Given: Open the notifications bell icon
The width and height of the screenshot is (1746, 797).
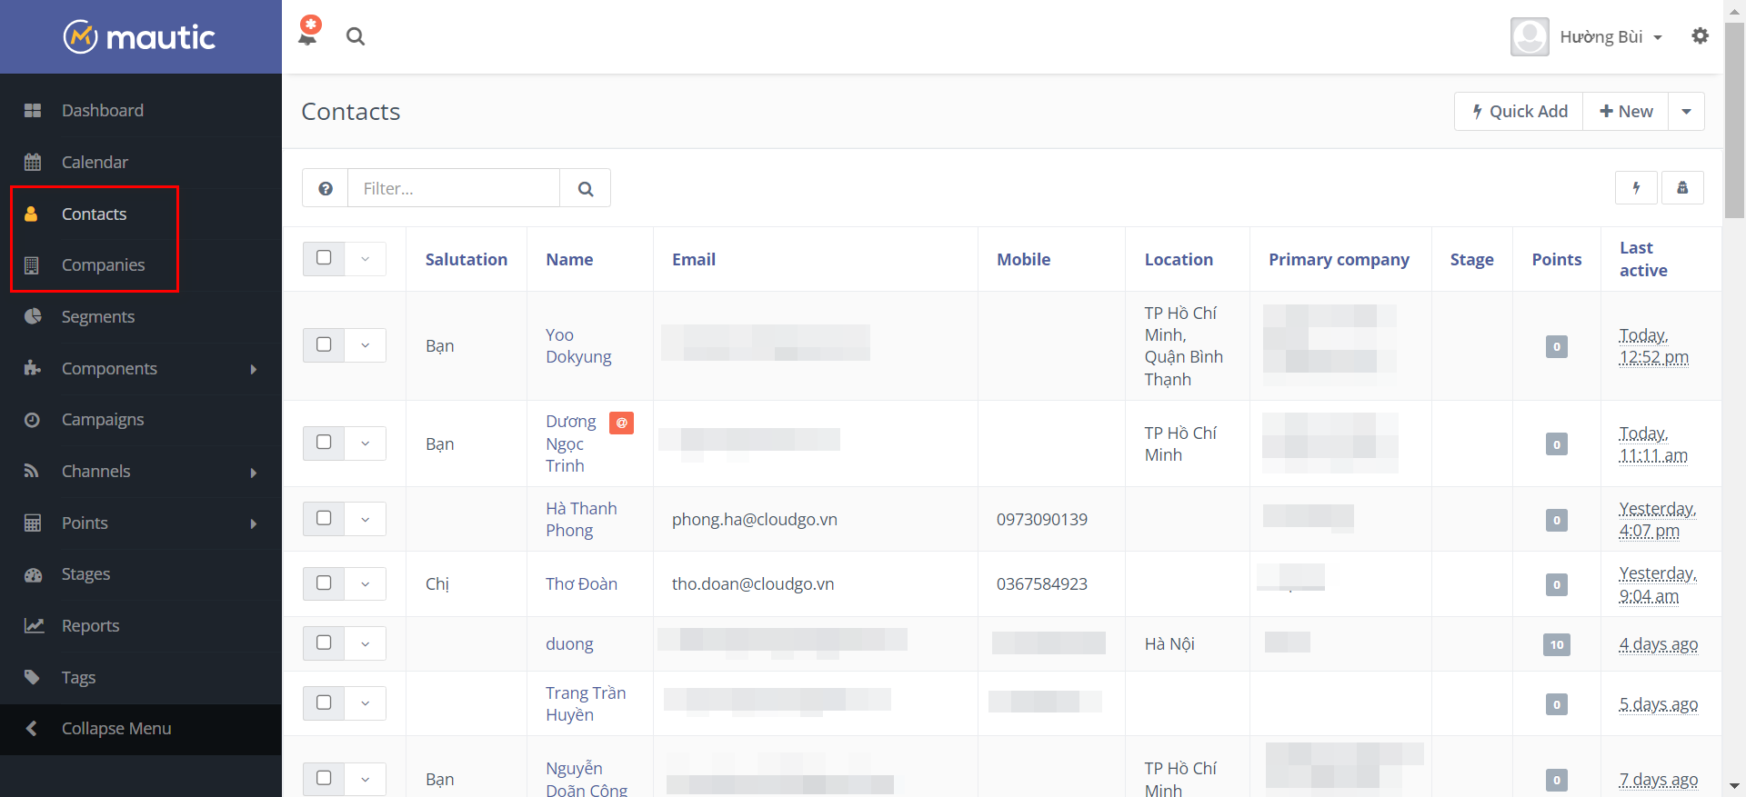Looking at the screenshot, I should [308, 35].
